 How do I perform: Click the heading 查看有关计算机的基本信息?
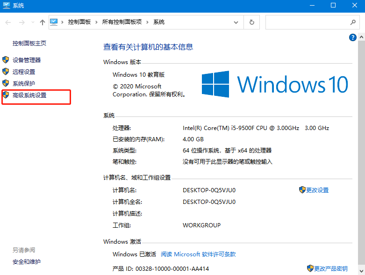(148, 47)
